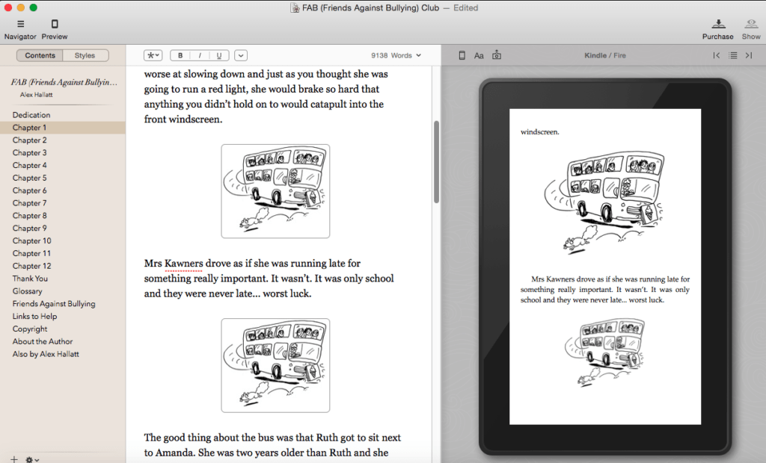Choose device type in preview toolbar

(x=462, y=55)
